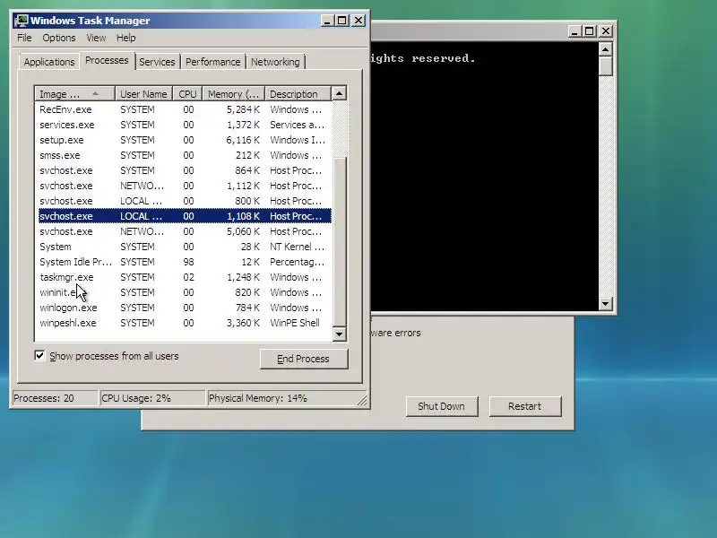This screenshot has height=538, width=717.
Task: Sort processes by CPU column
Action: pyautogui.click(x=187, y=94)
